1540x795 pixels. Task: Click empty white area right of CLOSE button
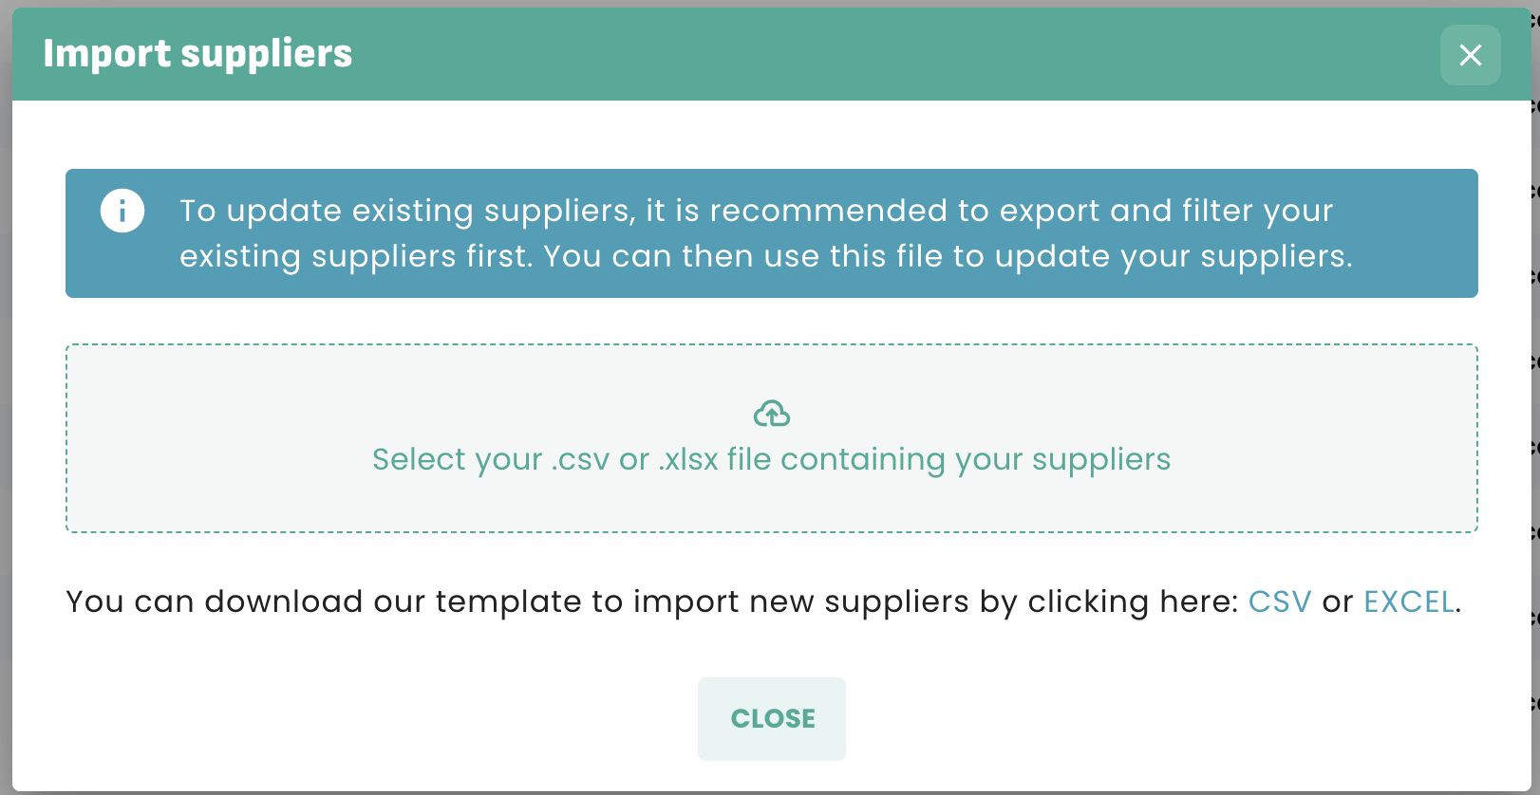point(1139,719)
